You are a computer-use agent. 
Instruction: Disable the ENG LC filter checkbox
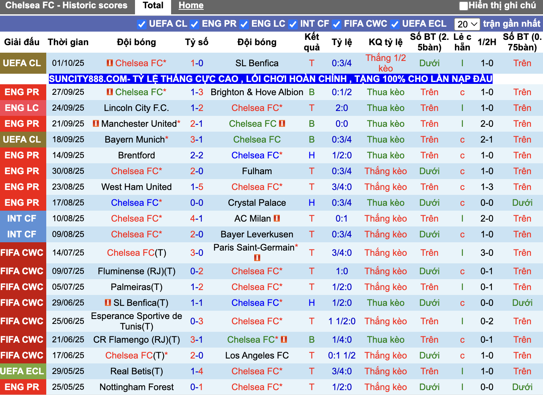pos(244,24)
